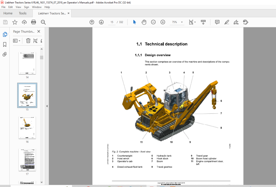Open thumbnails options menu icon
Image resolution: width=276 pixels, height=187 pixels.
16,41
